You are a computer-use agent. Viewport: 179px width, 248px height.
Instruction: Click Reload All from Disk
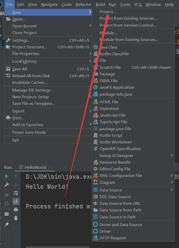[48, 76]
